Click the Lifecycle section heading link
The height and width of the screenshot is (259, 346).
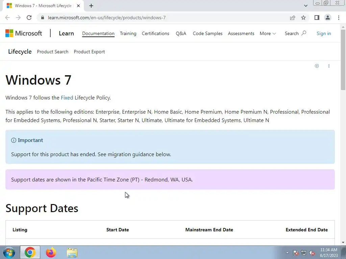(20, 52)
